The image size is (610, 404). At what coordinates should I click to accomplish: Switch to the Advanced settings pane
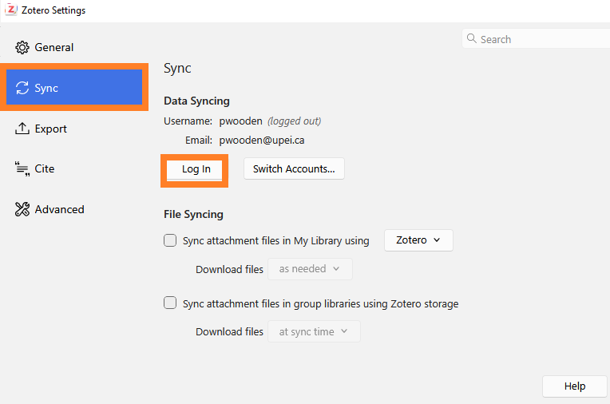(59, 209)
